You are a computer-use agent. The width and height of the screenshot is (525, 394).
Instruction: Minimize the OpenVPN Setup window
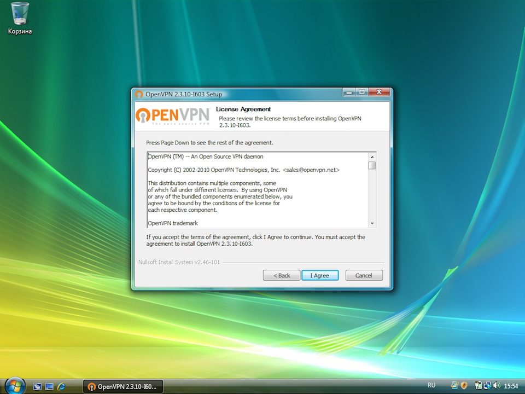tap(349, 92)
